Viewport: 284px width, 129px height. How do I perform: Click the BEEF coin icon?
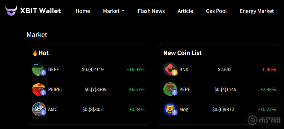(x=39, y=69)
